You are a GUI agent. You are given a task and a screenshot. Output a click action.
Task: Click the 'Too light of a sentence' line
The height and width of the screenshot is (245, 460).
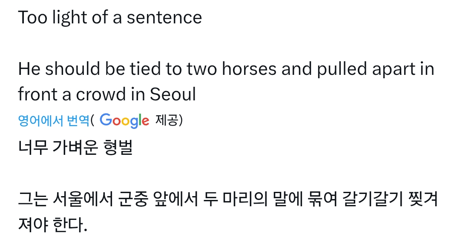point(110,17)
